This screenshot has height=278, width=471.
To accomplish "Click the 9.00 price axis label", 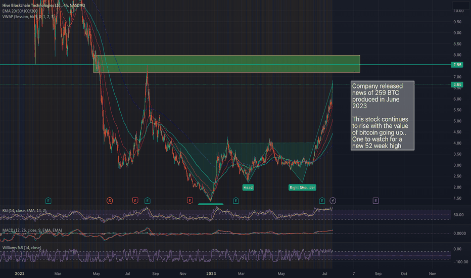I will pos(457,33).
